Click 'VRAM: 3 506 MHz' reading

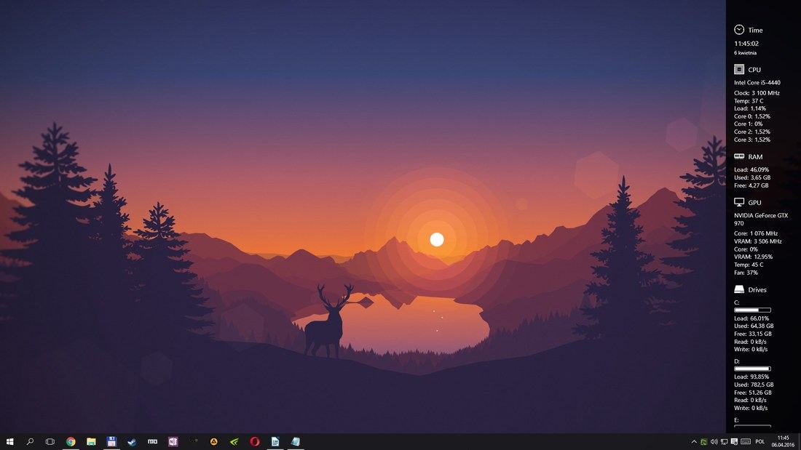click(x=757, y=241)
